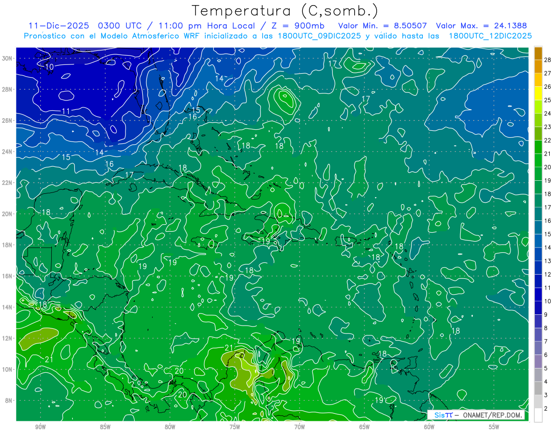Pick the amber swatch between 26 and 27
Viewport: 560px width, 433px height.
click(x=538, y=80)
